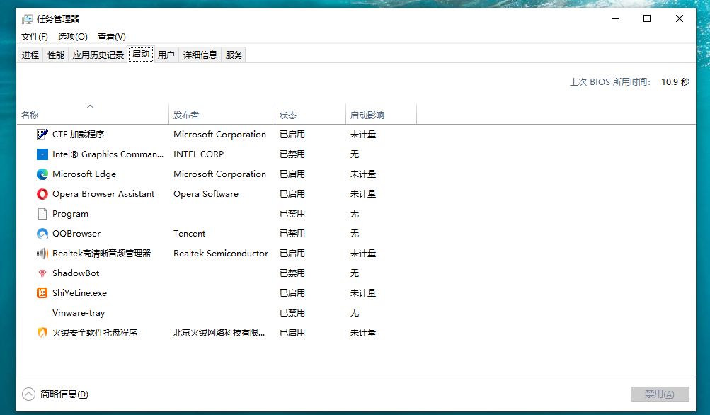This screenshot has height=415, width=710.
Task: Click the 禁用(A) button
Action: [660, 394]
